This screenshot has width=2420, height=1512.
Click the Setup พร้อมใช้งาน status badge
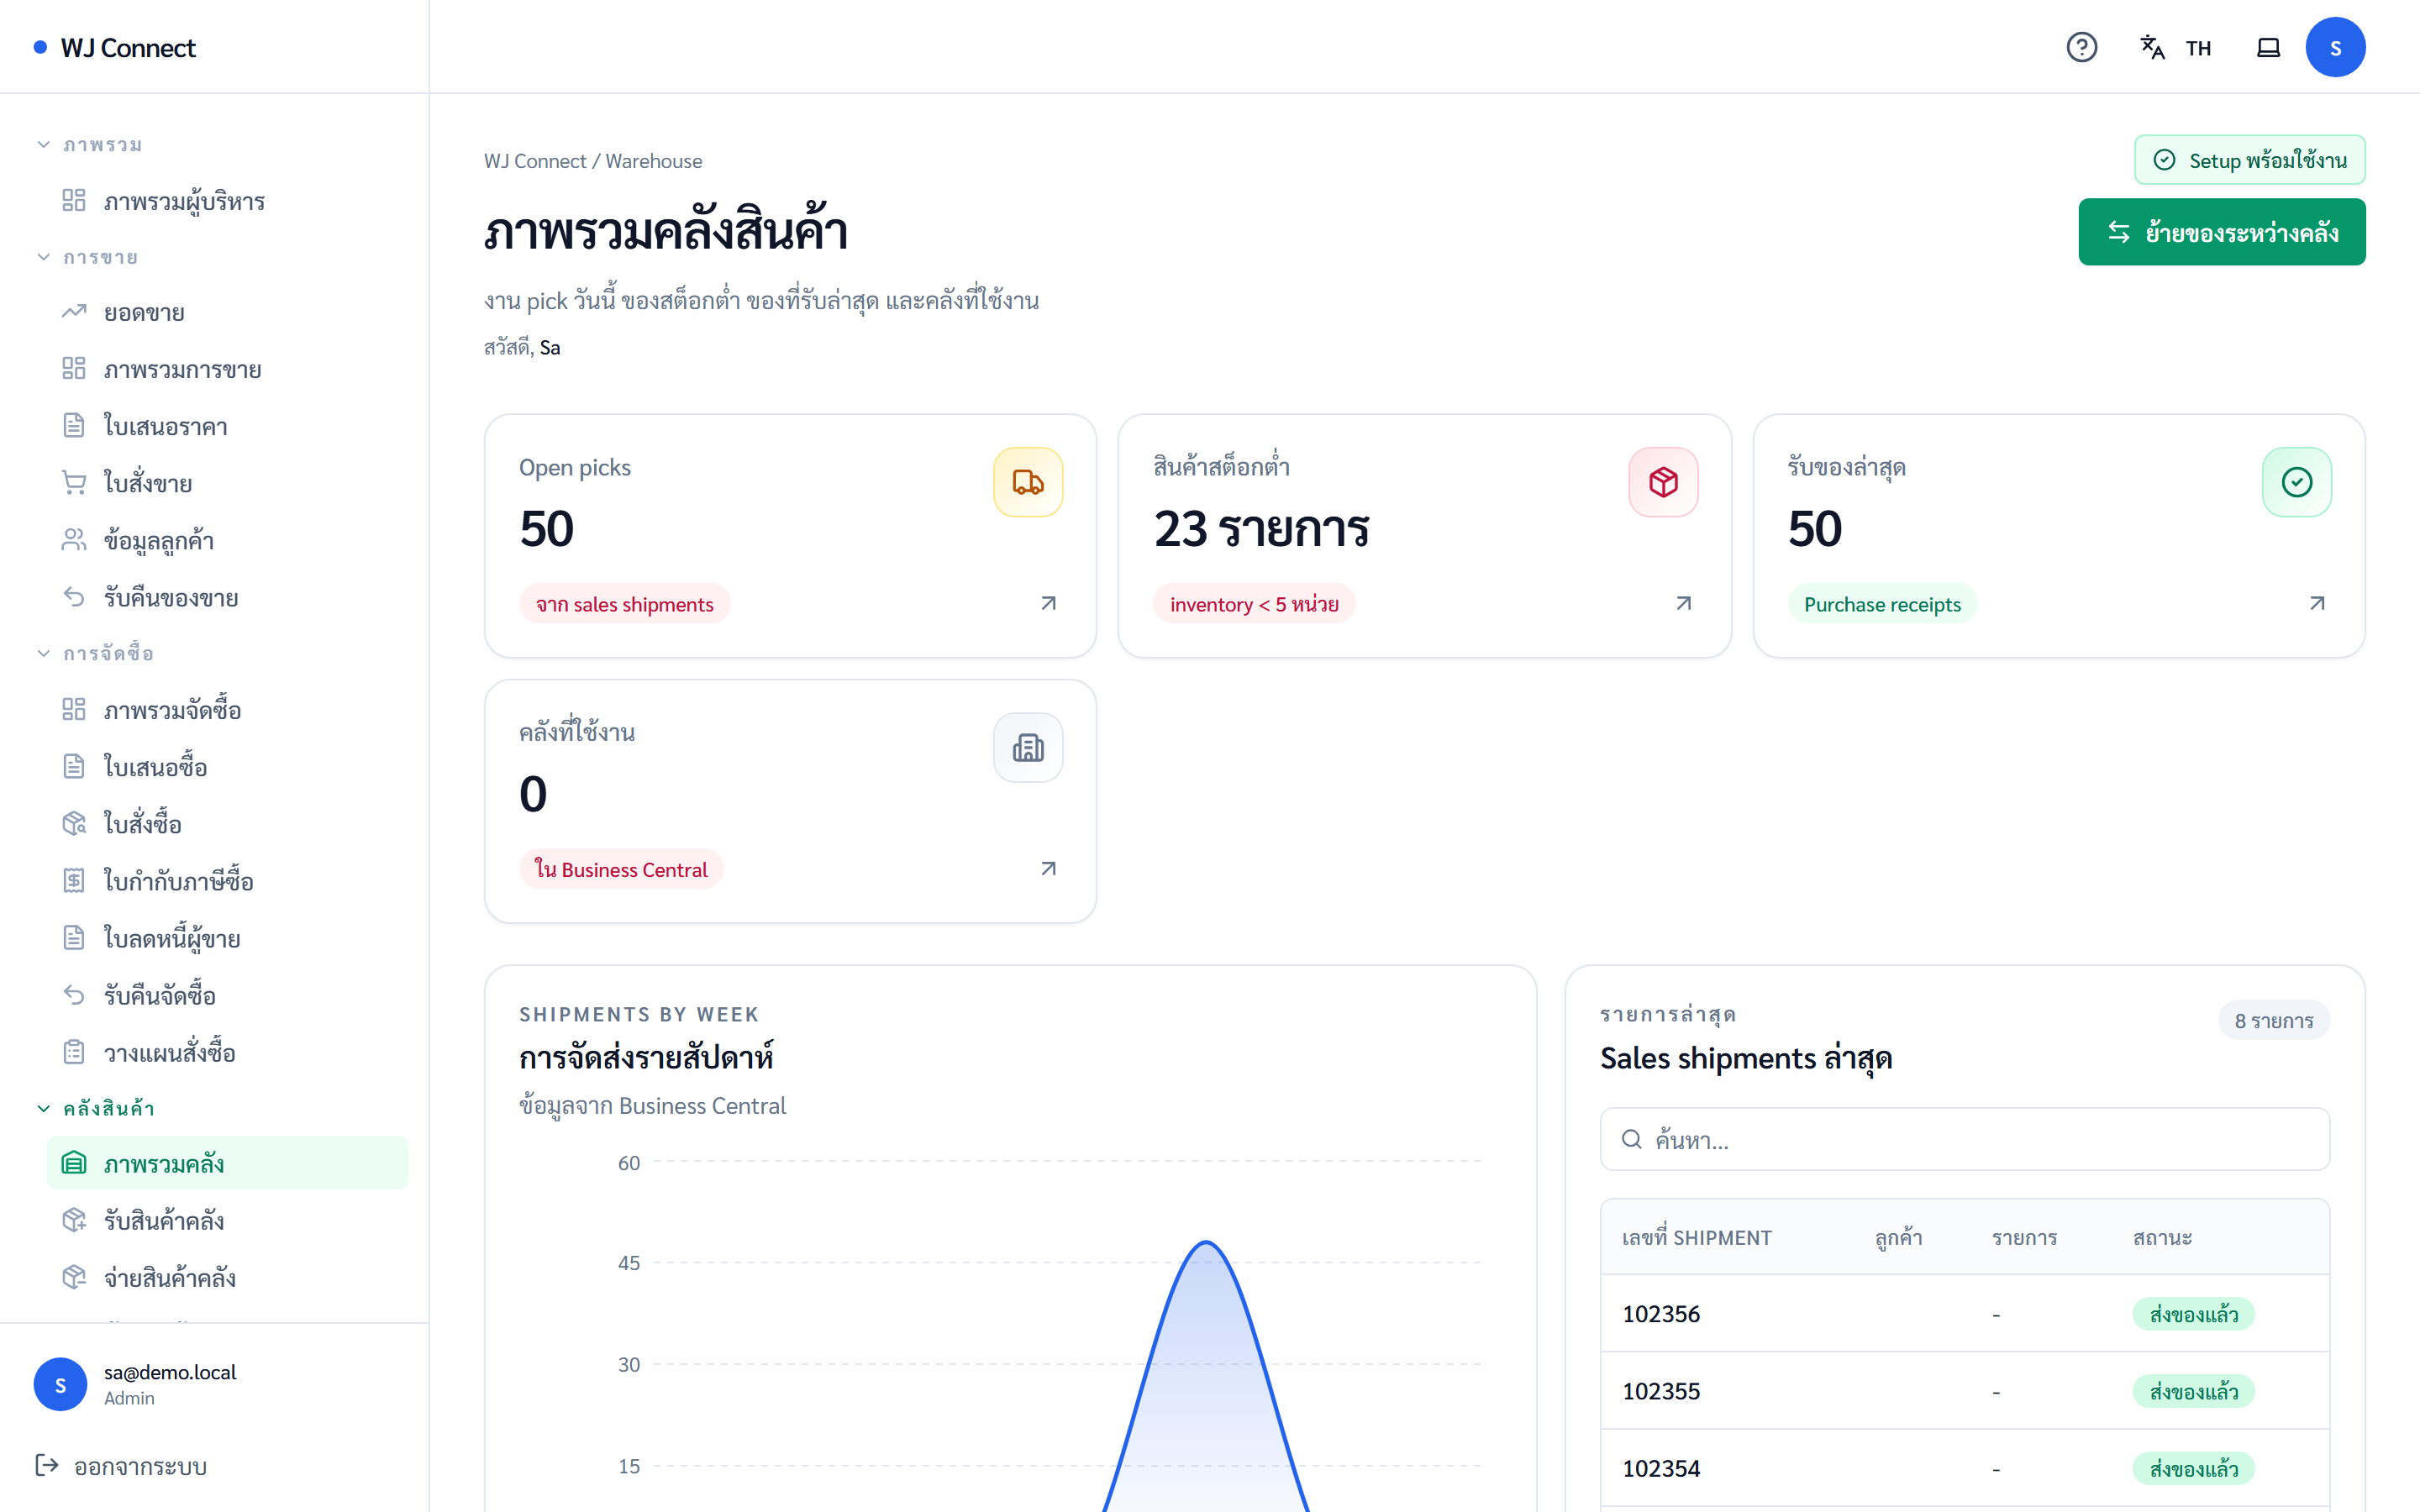2249,160
